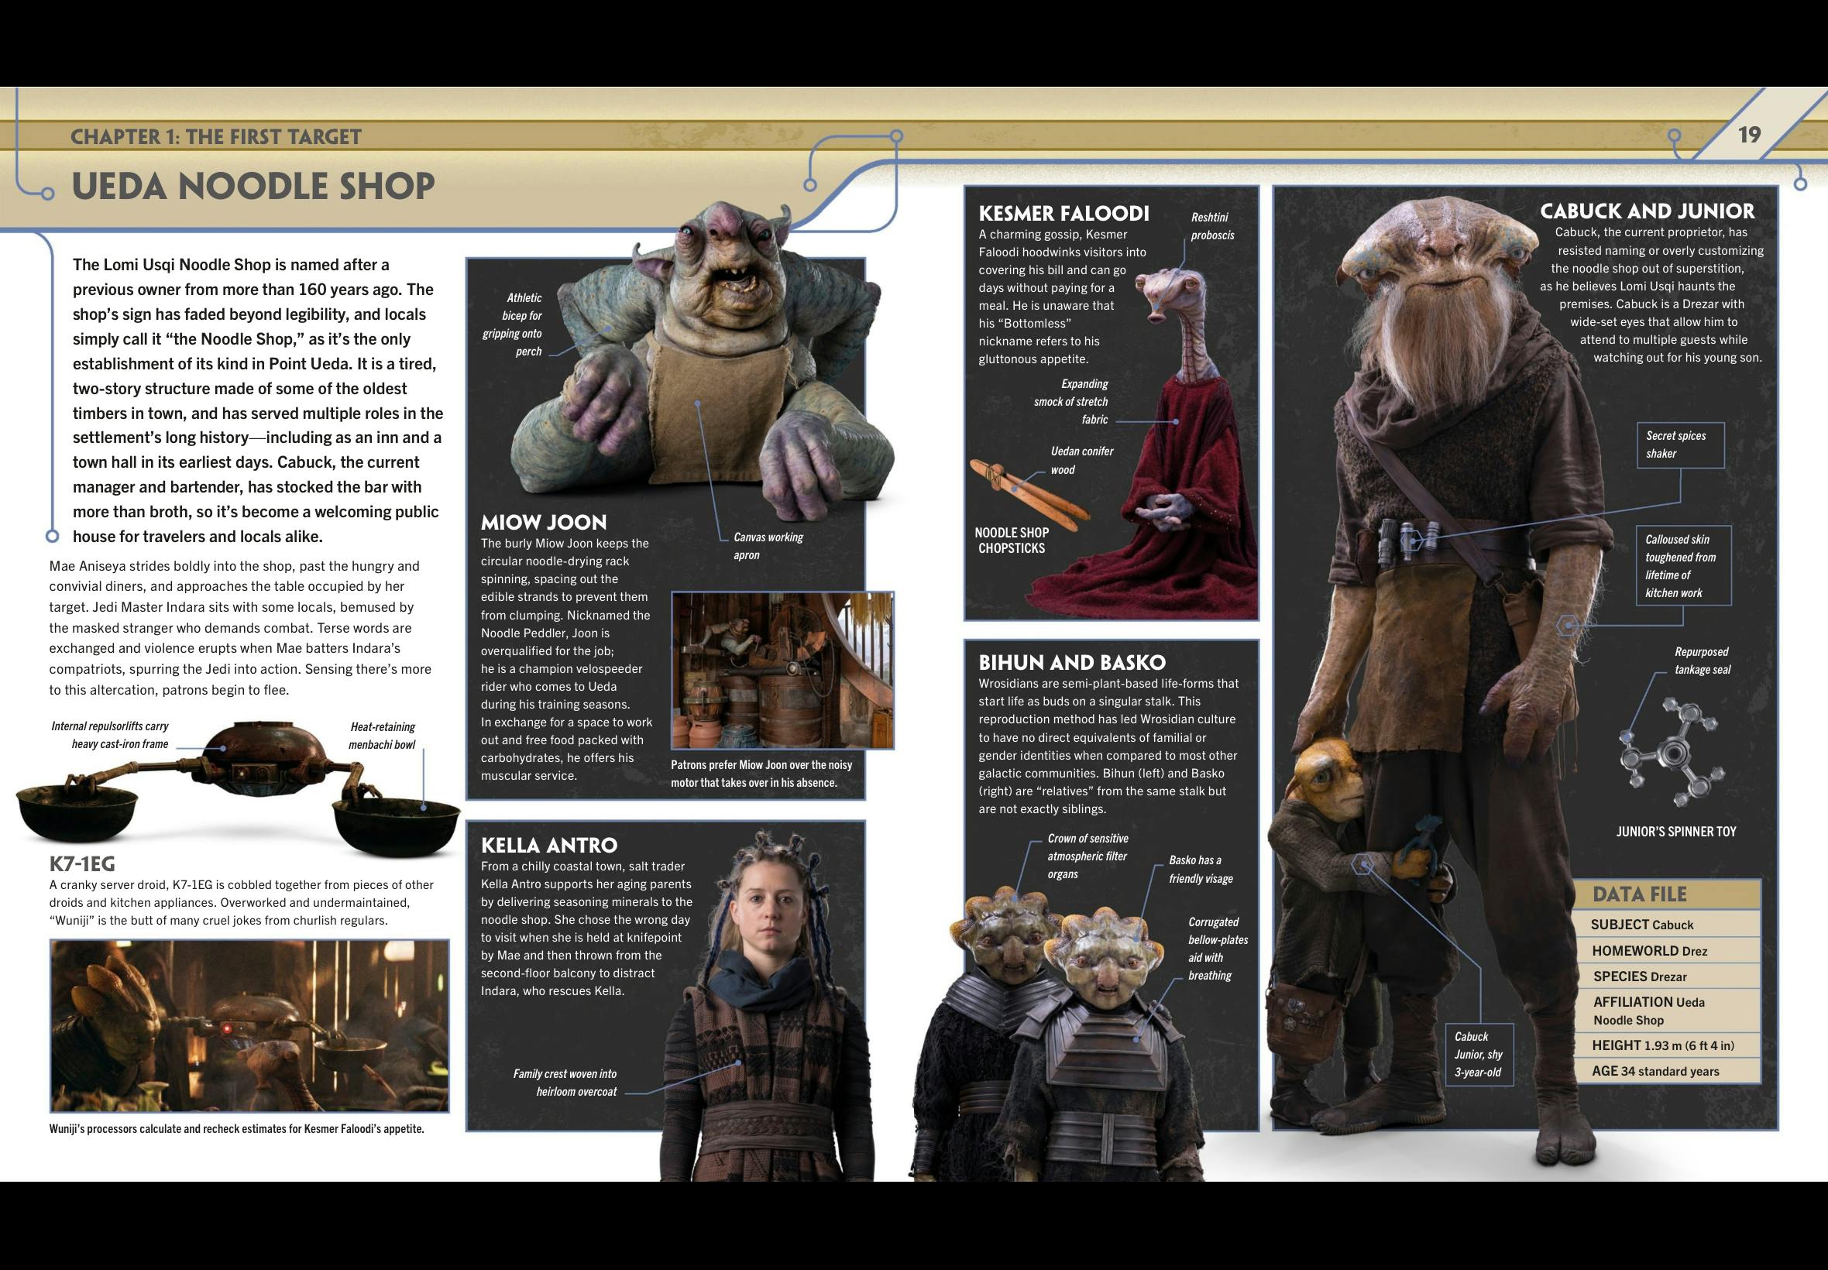Click the Cabuck and Junior heading

pyautogui.click(x=1647, y=211)
